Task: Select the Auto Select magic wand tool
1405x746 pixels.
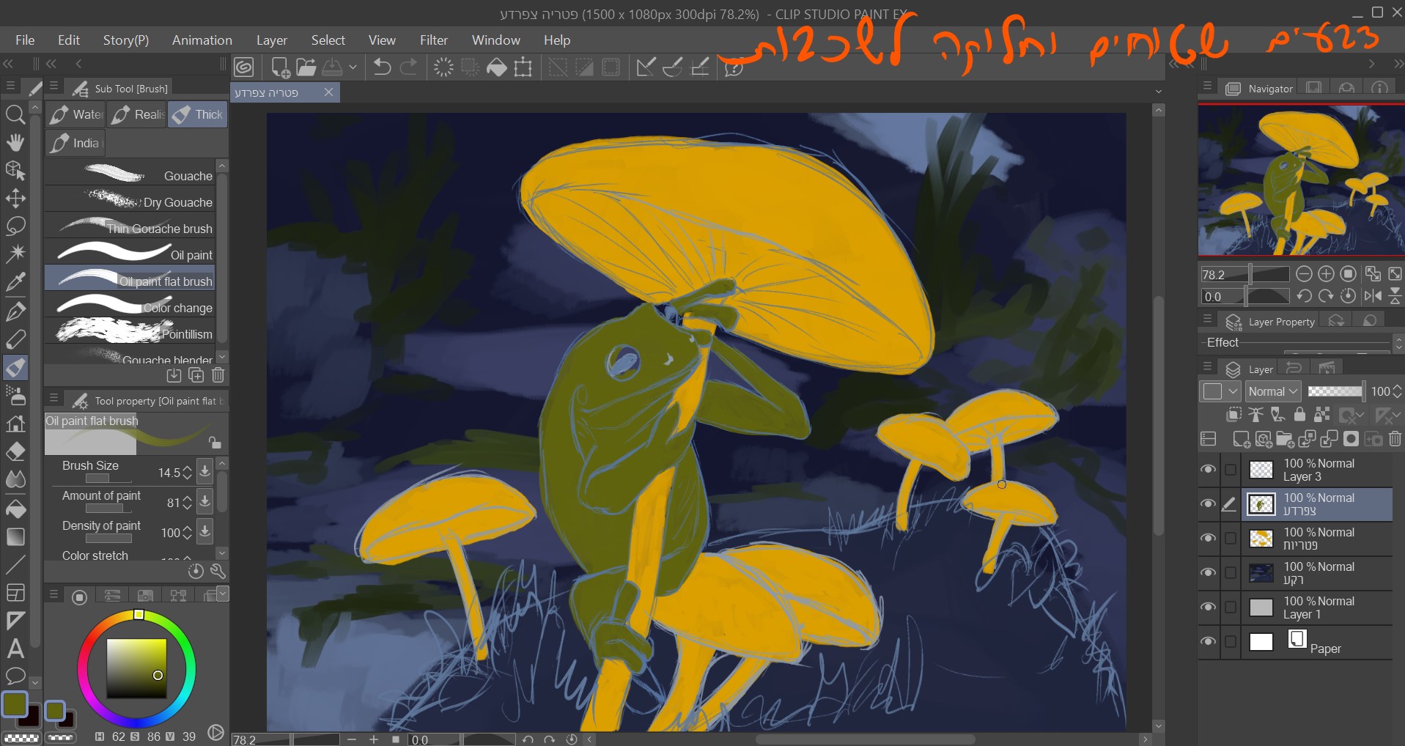Action: tap(15, 254)
